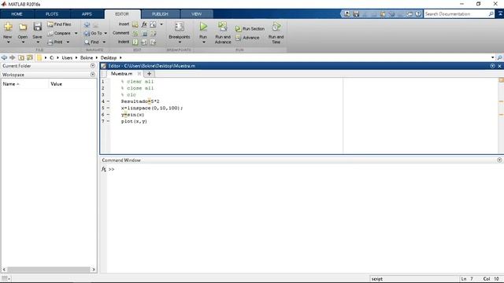
Task: Expand the Workspace panel menu
Action: (93, 75)
